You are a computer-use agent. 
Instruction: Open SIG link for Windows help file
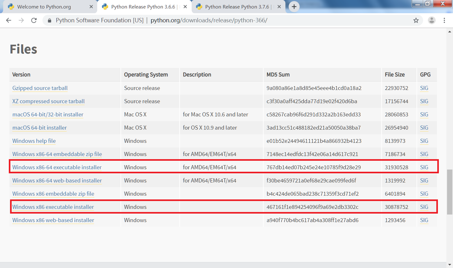click(424, 141)
